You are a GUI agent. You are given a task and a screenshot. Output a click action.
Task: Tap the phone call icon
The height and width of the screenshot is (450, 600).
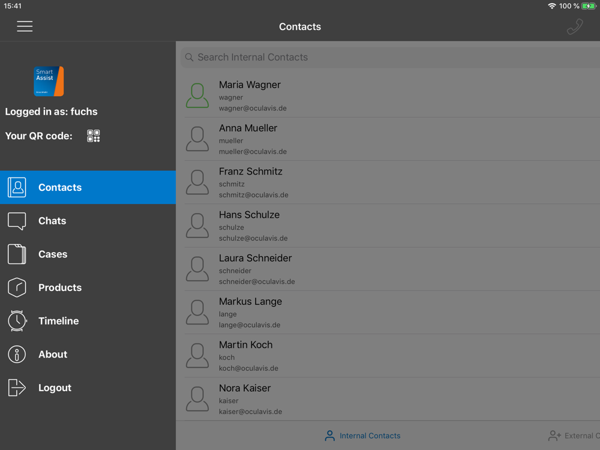coord(575,27)
